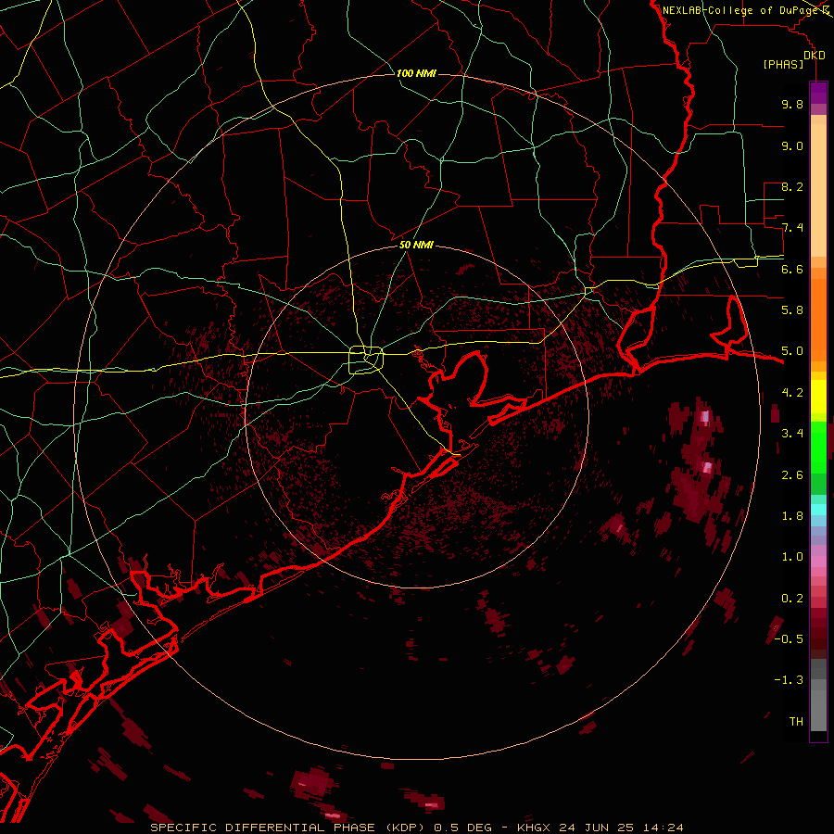Click the 9.8 value on the color scale
The height and width of the screenshot is (834, 834).
click(792, 104)
